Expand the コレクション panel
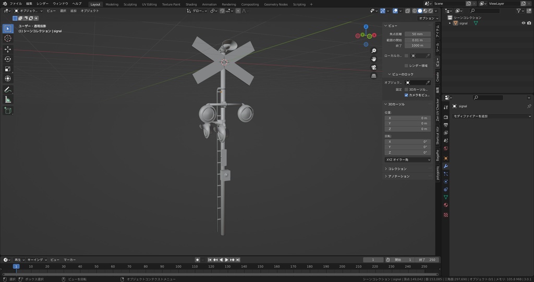 (x=397, y=169)
